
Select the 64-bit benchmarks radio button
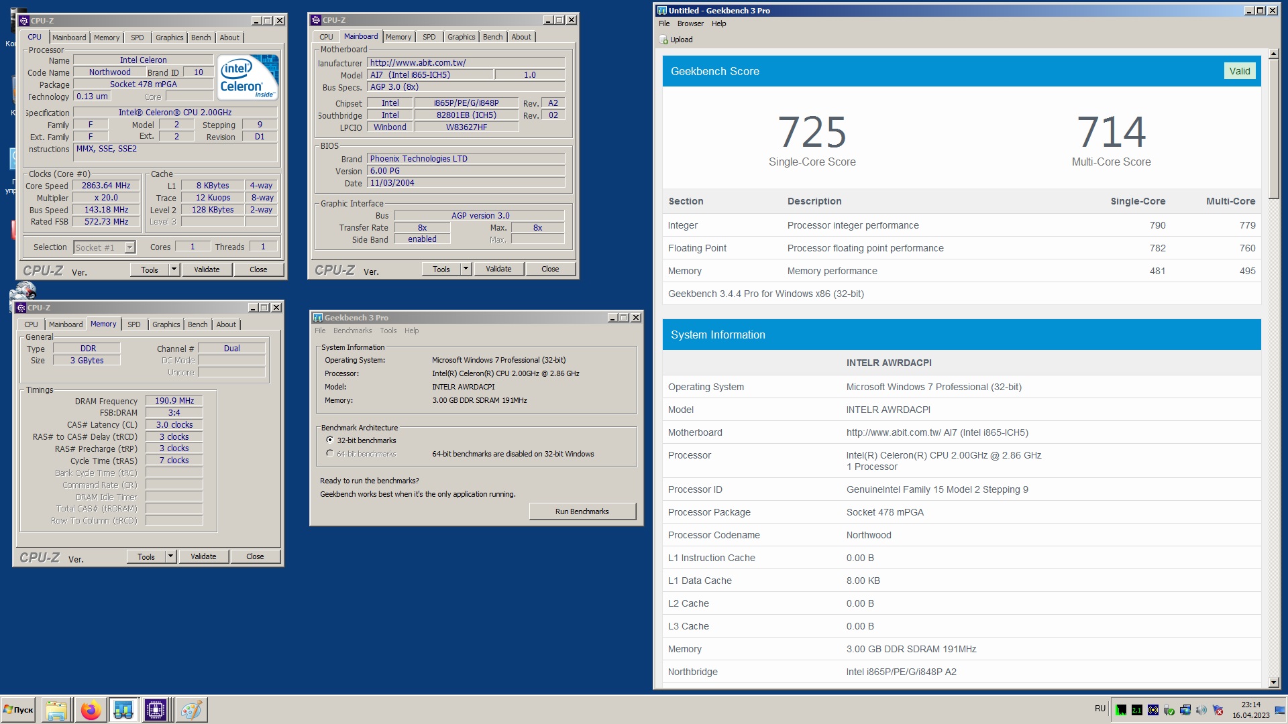330,454
